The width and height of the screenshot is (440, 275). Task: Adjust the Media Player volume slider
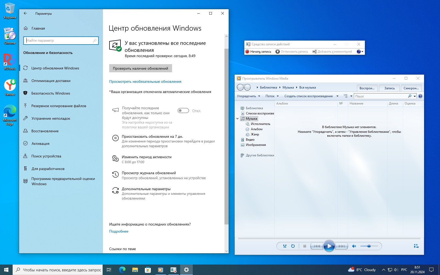tap(369, 246)
